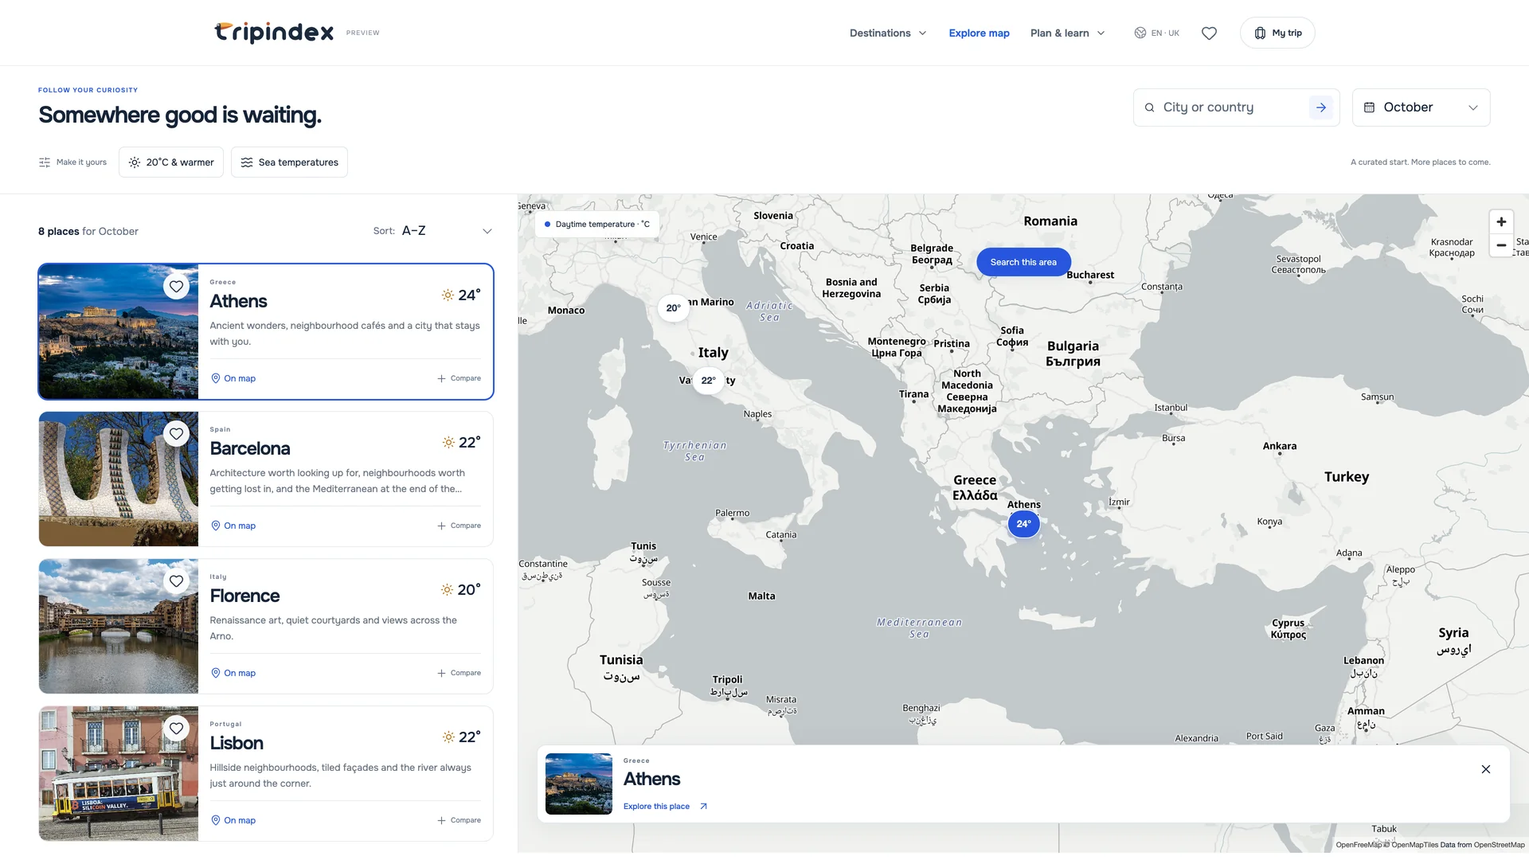Add Lisbon to Compare
Image resolution: width=1529 pixels, height=860 pixels.
click(x=459, y=820)
